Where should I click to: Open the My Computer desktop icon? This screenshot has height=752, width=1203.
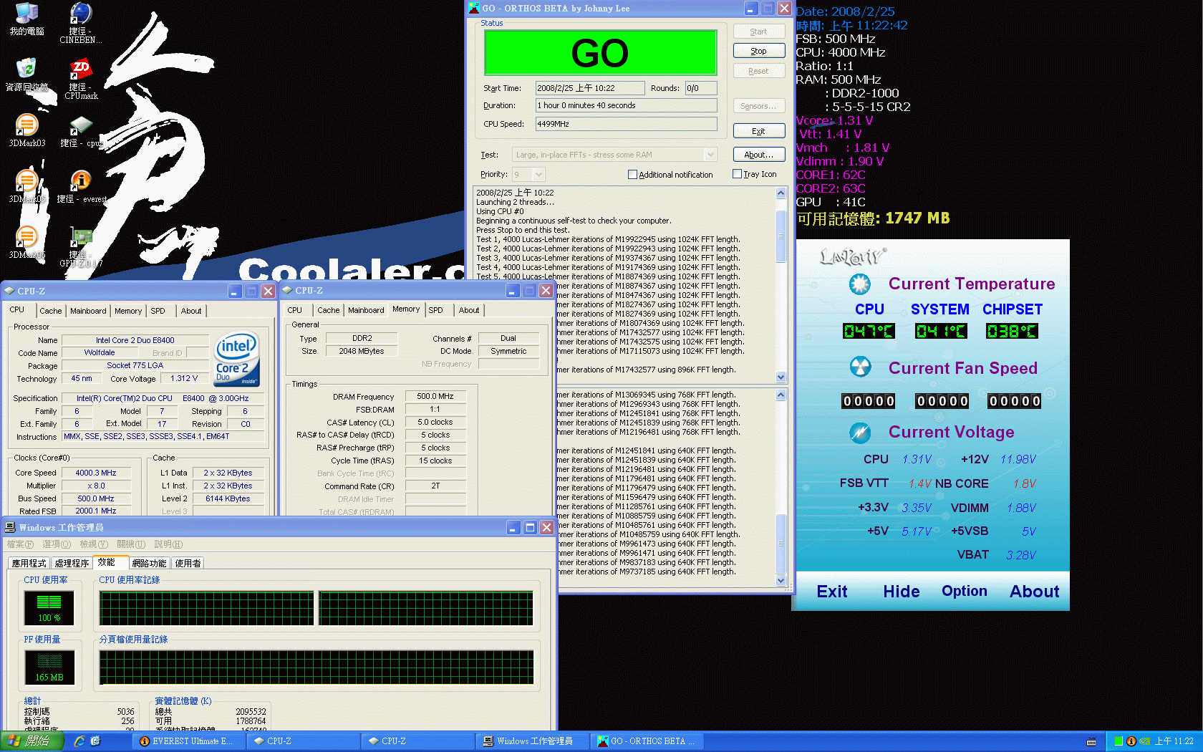pos(26,19)
